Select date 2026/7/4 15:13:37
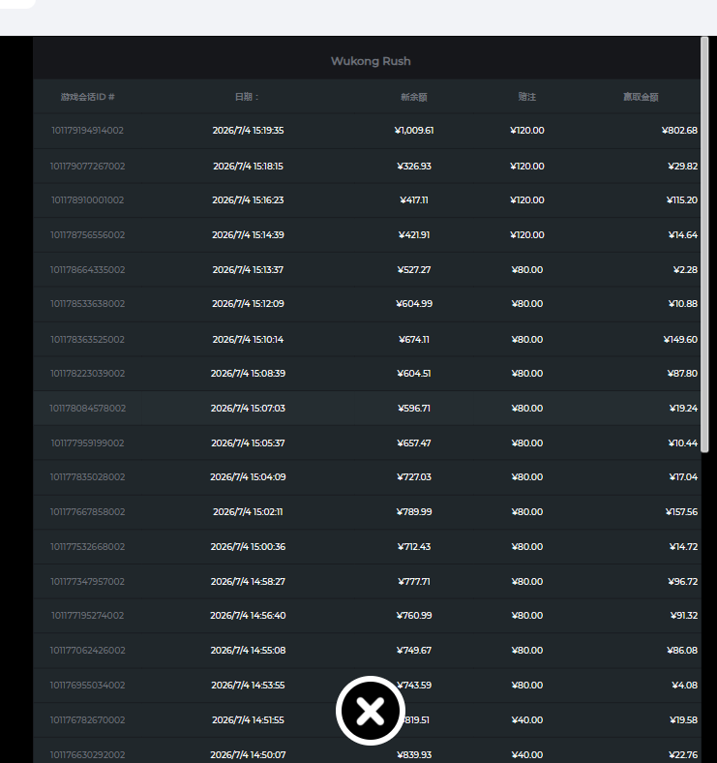The height and width of the screenshot is (763, 717). click(x=248, y=269)
